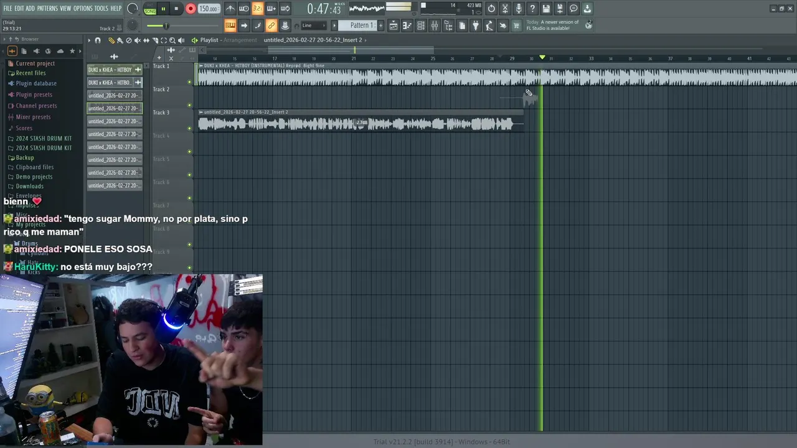The width and height of the screenshot is (797, 448).
Task: Expand Mixer presets folder in Browser
Action: pyautogui.click(x=33, y=117)
